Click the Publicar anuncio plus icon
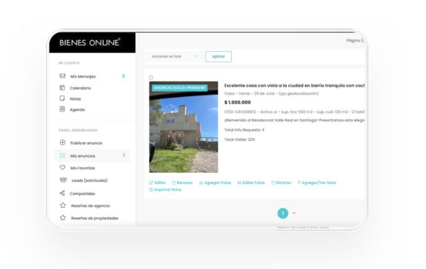 click(62, 143)
